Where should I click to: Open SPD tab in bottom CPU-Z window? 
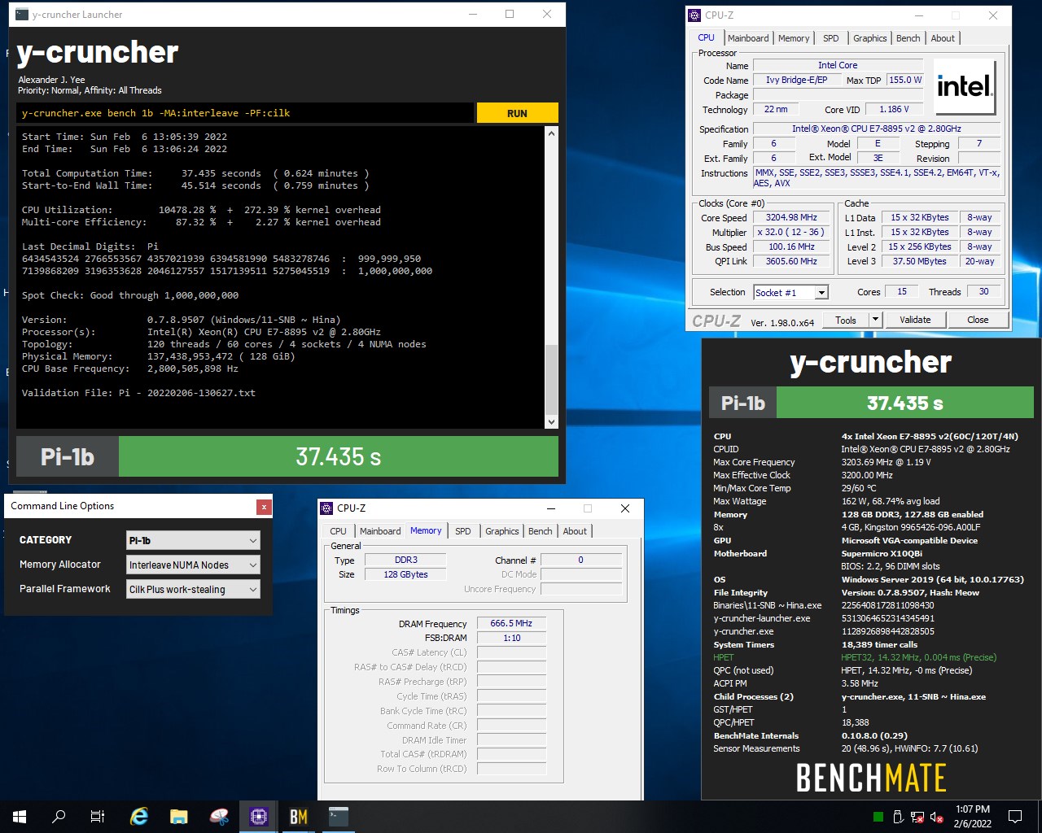462,531
